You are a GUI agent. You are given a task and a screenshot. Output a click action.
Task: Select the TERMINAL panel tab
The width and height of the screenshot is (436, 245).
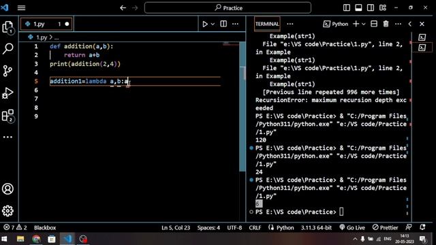[267, 24]
